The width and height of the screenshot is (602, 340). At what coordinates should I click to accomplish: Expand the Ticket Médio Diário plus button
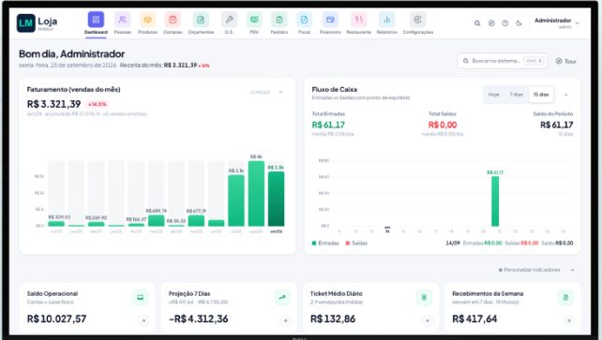427,320
